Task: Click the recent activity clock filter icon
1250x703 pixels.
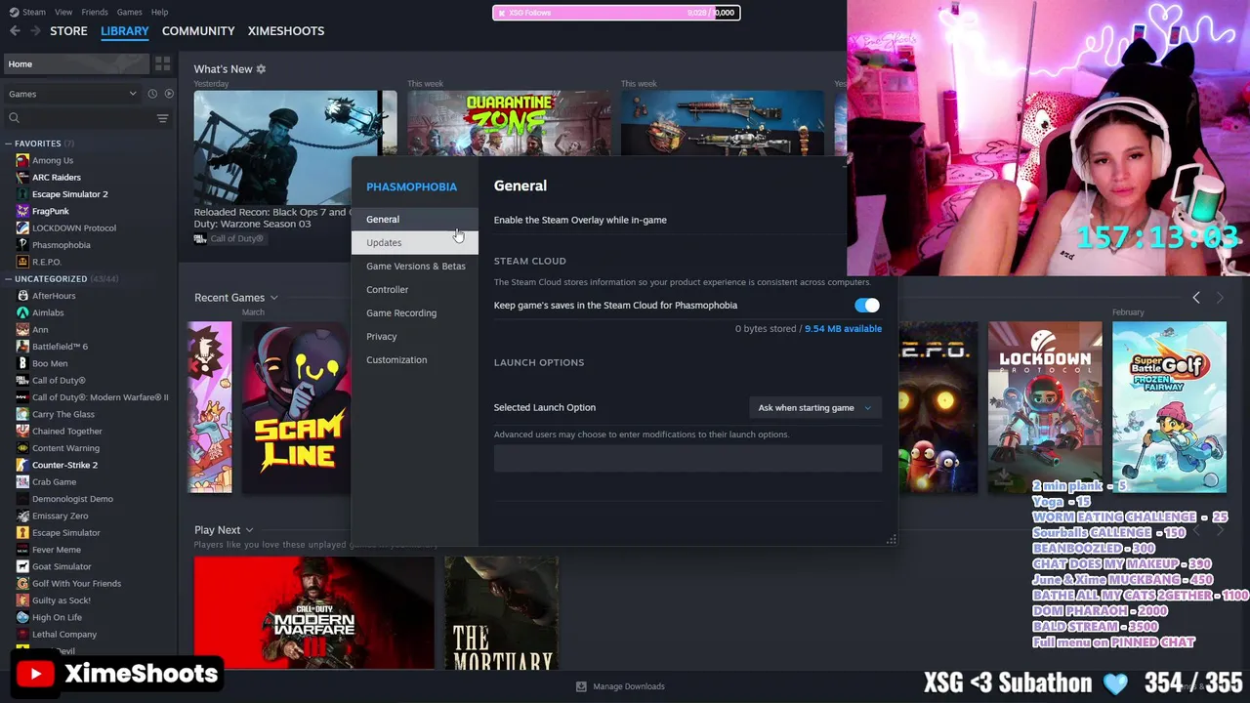Action: 152,94
